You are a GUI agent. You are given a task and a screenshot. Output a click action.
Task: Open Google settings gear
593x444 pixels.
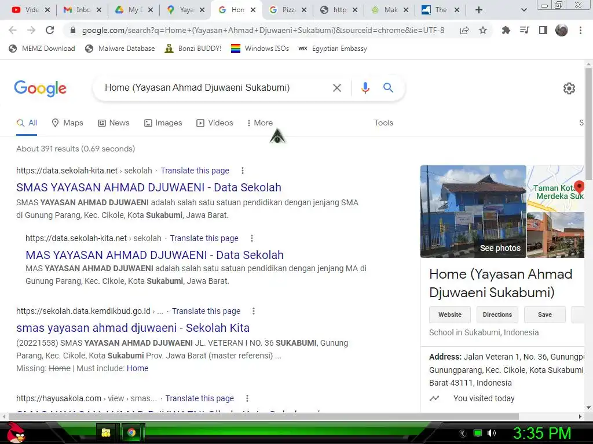tap(569, 88)
